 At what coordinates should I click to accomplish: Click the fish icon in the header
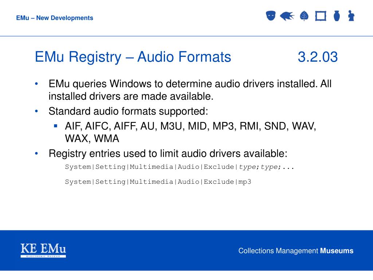287,16
